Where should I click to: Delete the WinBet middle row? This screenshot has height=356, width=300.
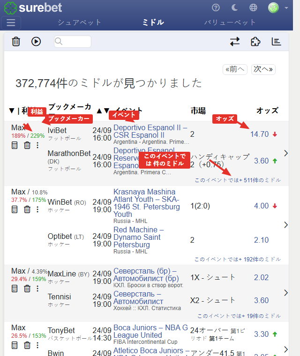click(x=27, y=209)
